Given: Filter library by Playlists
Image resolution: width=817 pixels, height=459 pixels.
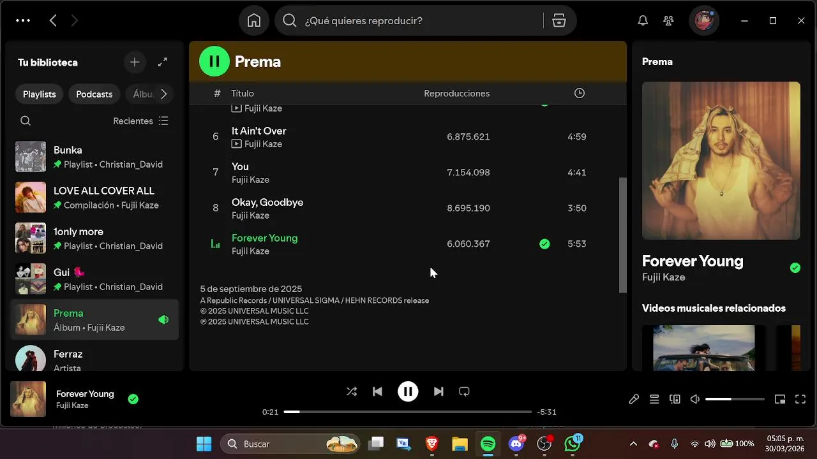Looking at the screenshot, I should pyautogui.click(x=40, y=94).
